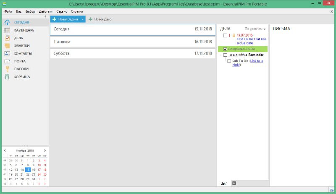Open the Заметки sticky note icon

[x=7, y=46]
